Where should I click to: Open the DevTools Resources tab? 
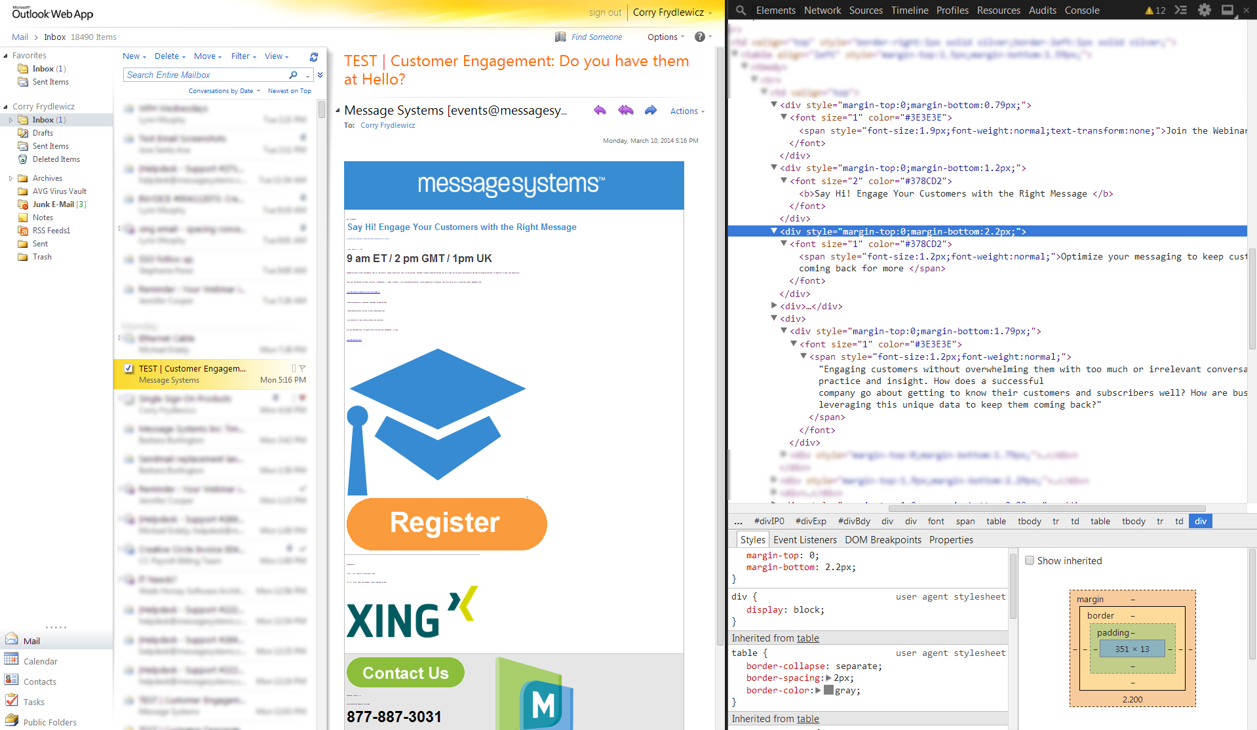point(998,10)
